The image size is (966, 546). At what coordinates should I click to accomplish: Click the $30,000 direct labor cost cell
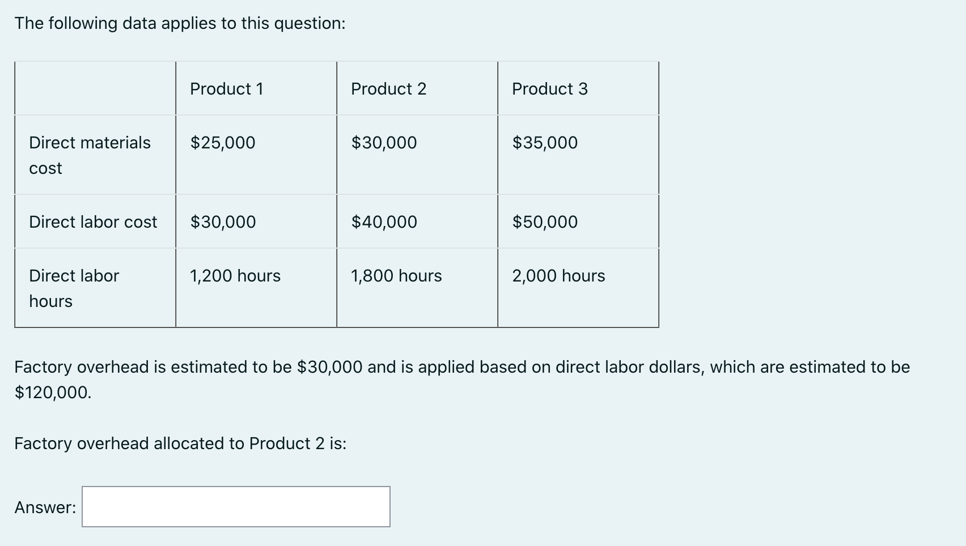click(x=221, y=221)
